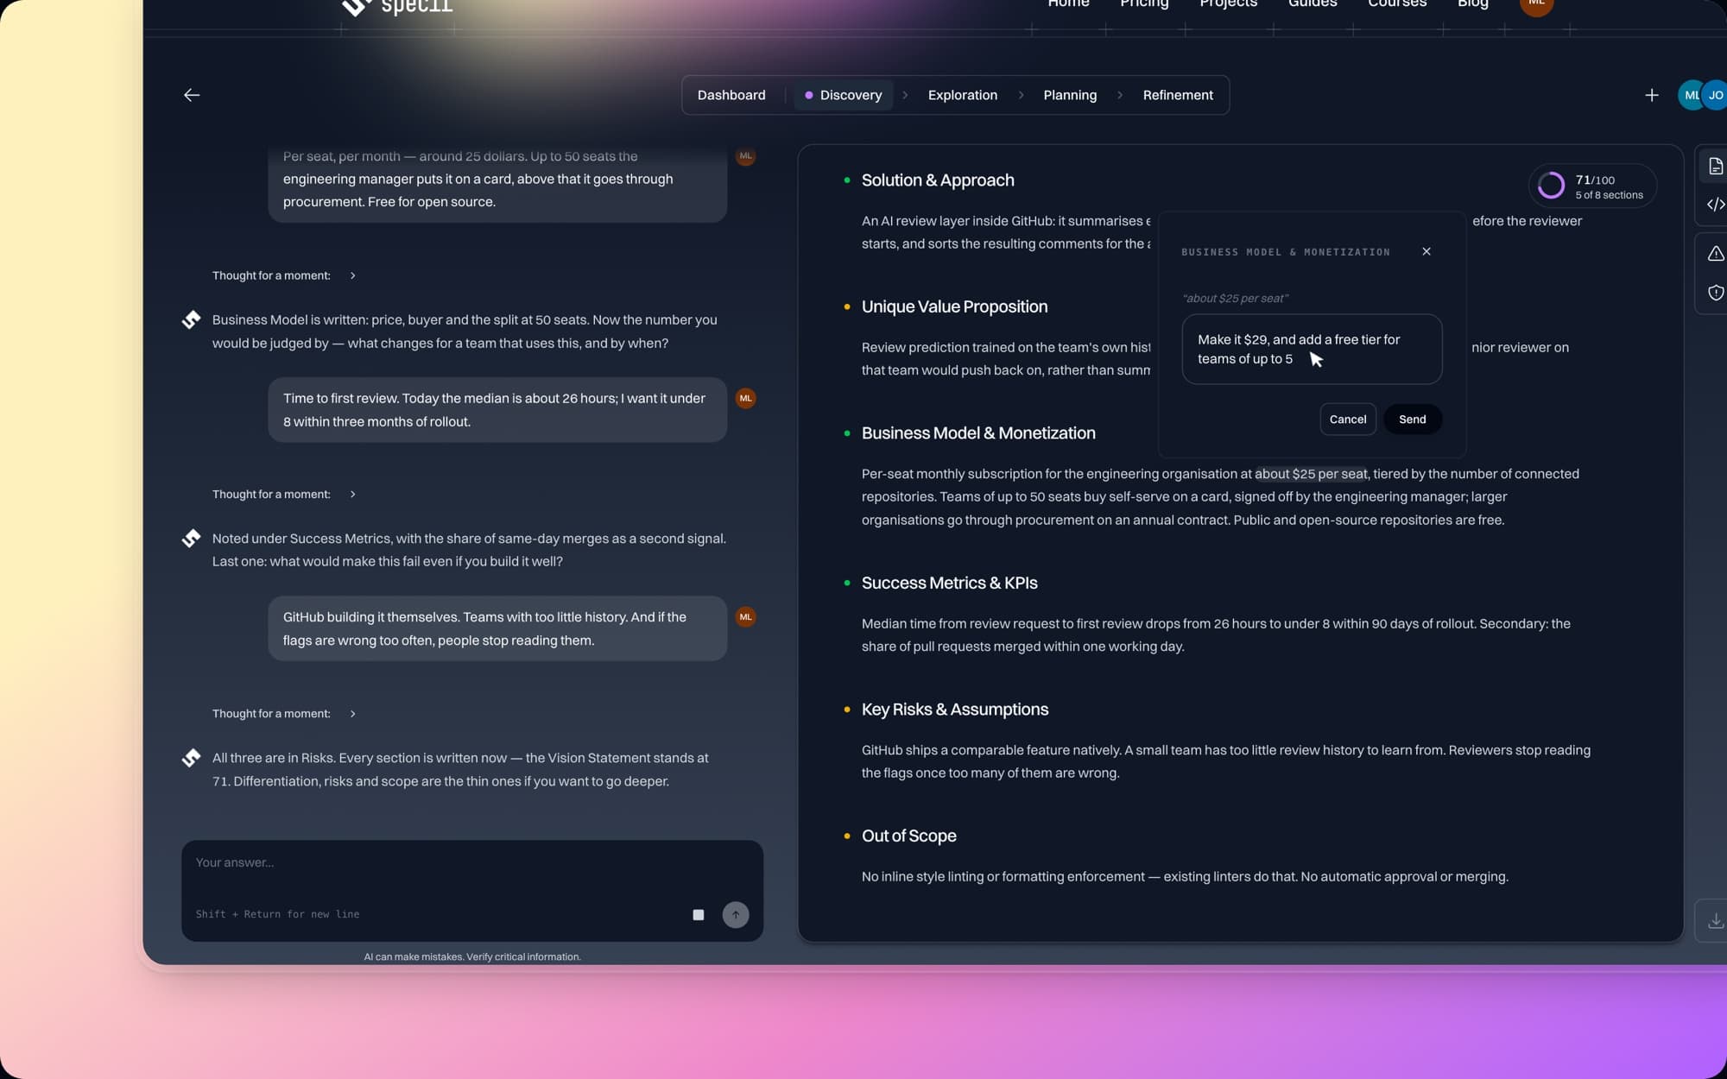
Task: Switch to the Dashboard tab
Action: pyautogui.click(x=731, y=95)
